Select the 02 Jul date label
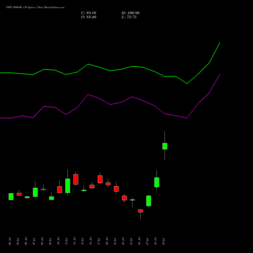The height and width of the screenshot is (253, 253). (x=10, y=241)
